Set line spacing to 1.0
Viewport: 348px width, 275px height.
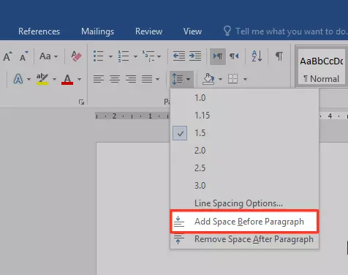pyautogui.click(x=244, y=98)
